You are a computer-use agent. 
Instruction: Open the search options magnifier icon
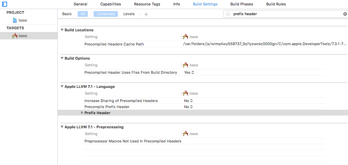228,14
